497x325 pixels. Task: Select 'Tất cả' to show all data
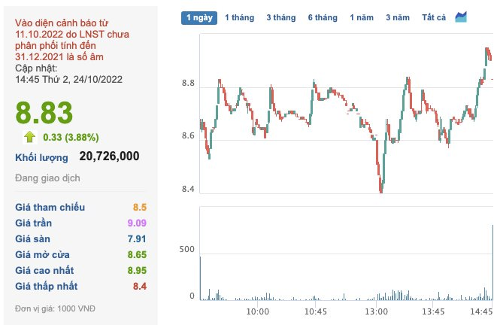pos(434,17)
